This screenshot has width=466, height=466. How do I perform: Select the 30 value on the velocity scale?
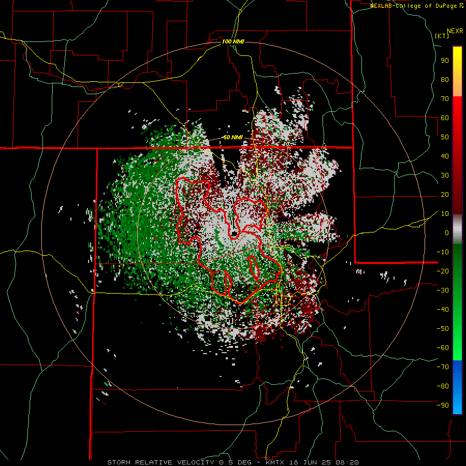(445, 176)
